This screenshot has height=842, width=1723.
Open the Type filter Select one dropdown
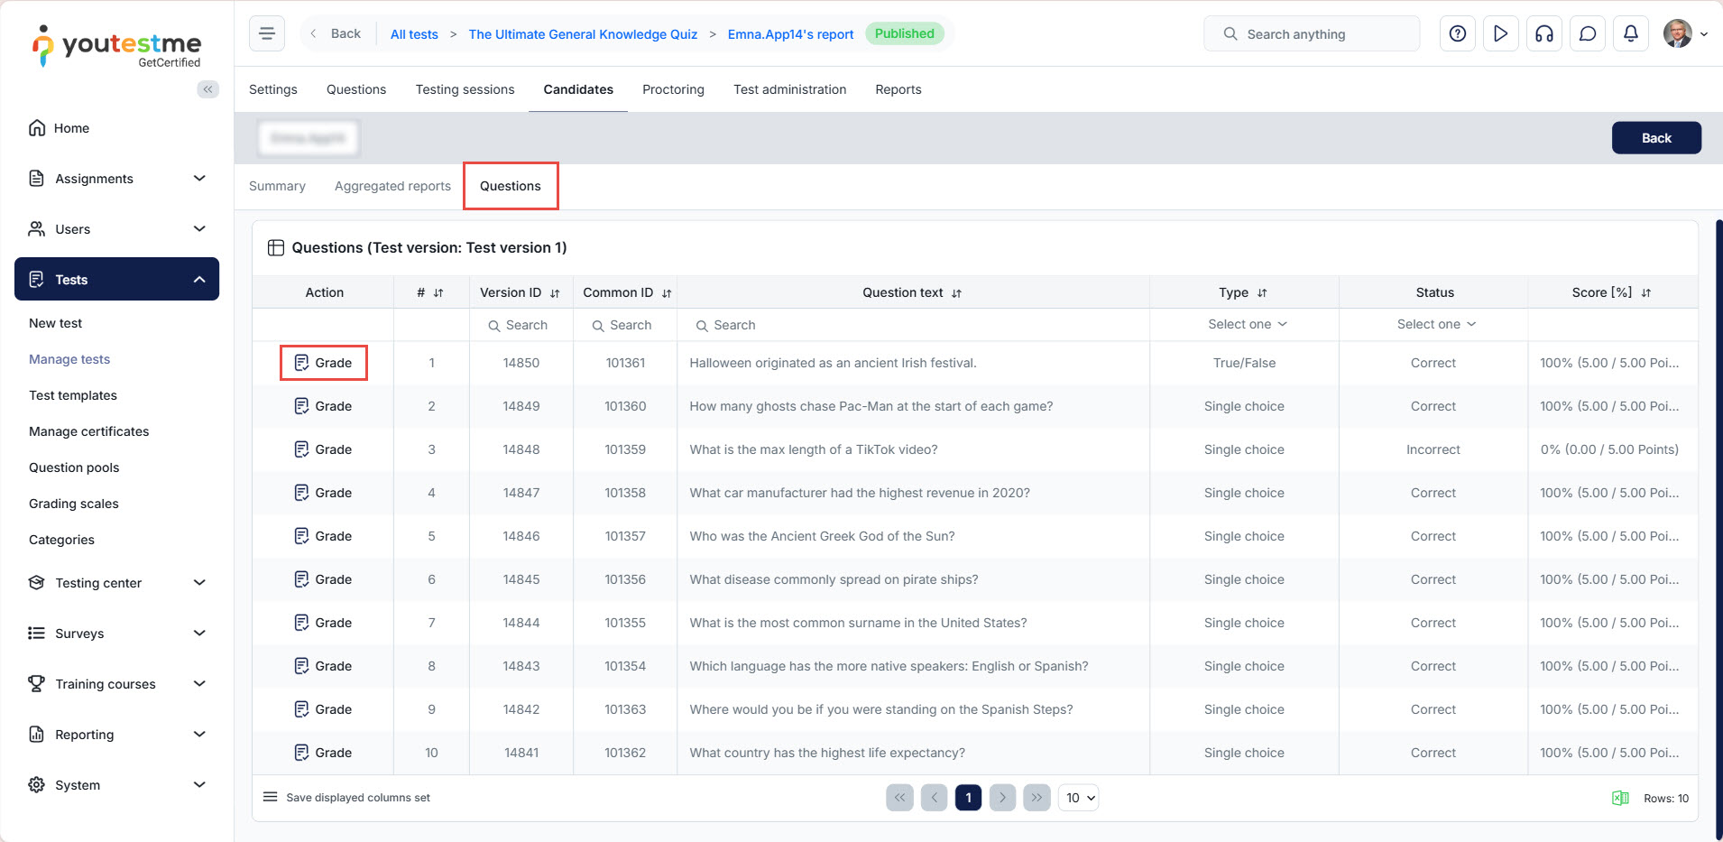click(x=1247, y=325)
